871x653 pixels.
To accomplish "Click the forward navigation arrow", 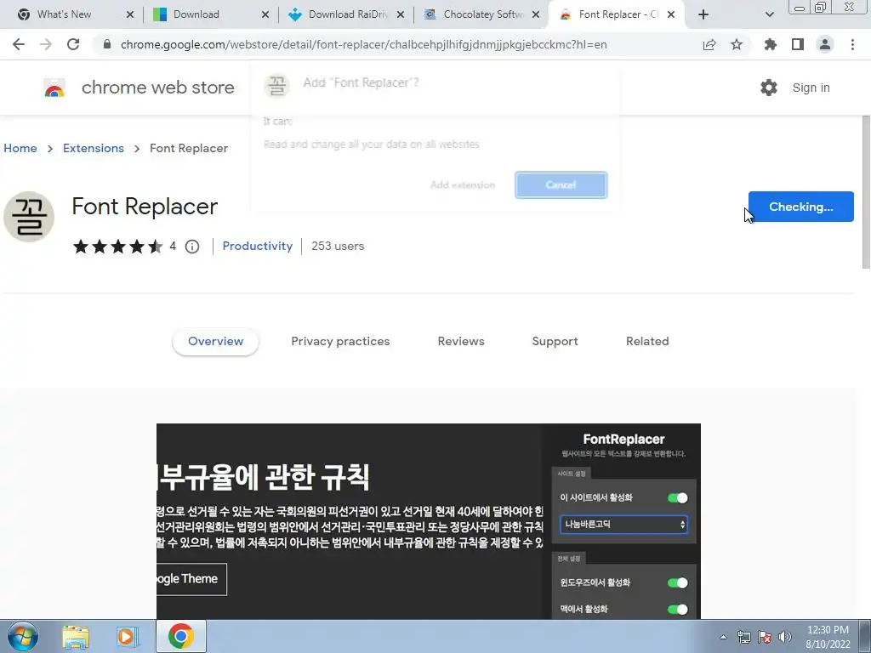I will tap(46, 44).
